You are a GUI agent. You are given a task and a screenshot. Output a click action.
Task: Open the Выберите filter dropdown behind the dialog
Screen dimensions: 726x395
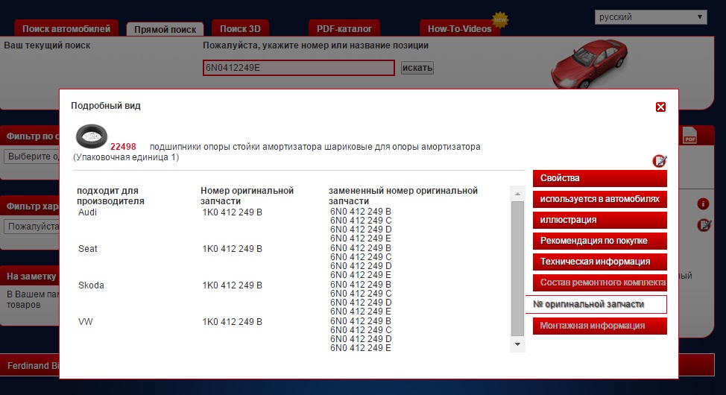(x=31, y=157)
